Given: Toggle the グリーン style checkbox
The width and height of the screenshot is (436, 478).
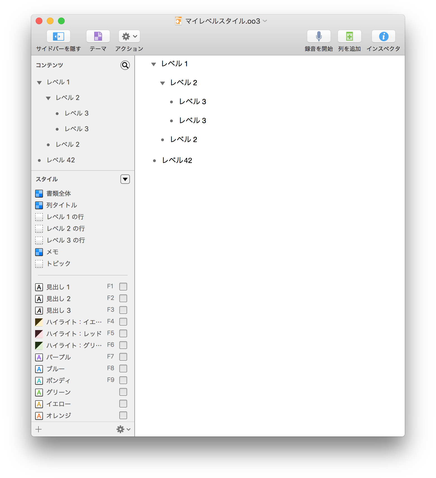Looking at the screenshot, I should tap(123, 392).
